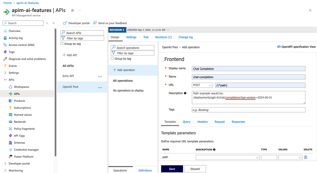
Task: Open the more options ellipsis beside the title
Action: click(79, 10)
